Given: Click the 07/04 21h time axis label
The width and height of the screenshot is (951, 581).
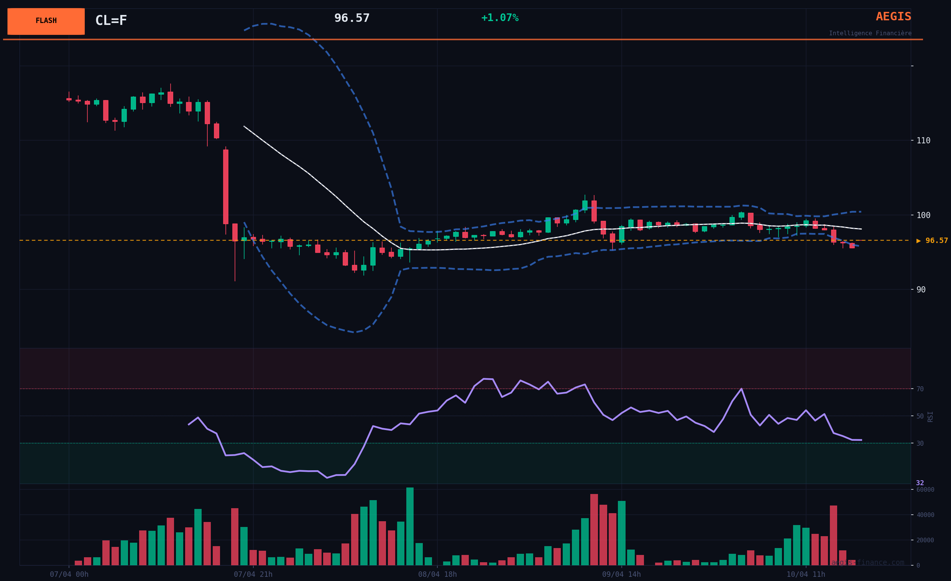Looking at the screenshot, I should [x=253, y=574].
